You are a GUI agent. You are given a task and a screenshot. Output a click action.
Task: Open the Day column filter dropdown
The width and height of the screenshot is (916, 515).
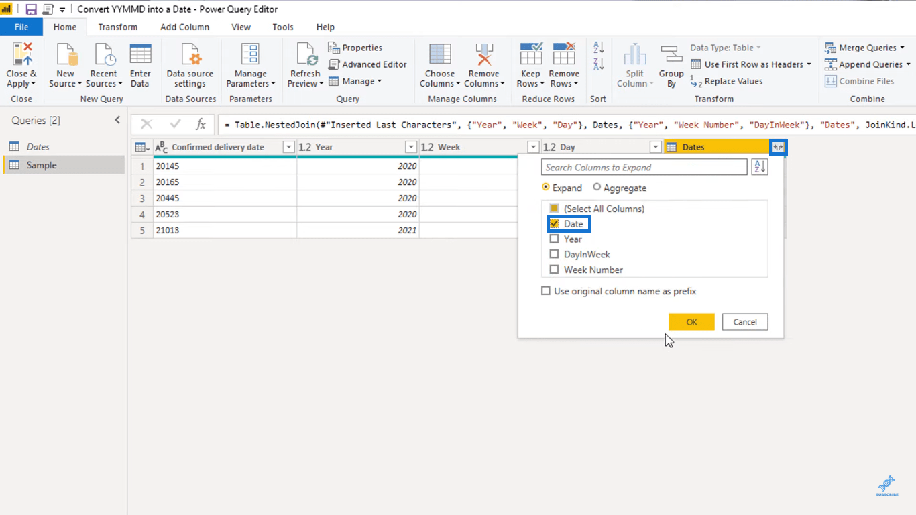(656, 147)
